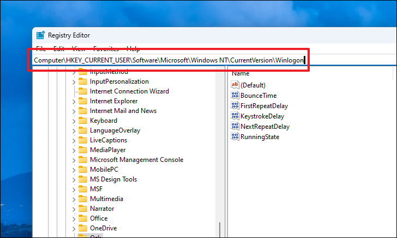Open the Favorites menu
The height and width of the screenshot is (238, 397).
[106, 49]
